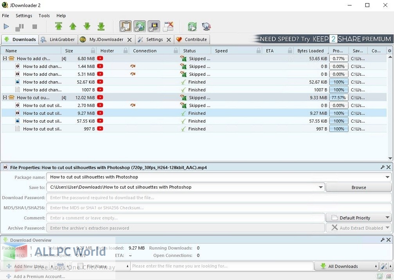The height and width of the screenshot is (280, 394).
Task: Open the Default Priority dropdown
Action: (x=357, y=218)
